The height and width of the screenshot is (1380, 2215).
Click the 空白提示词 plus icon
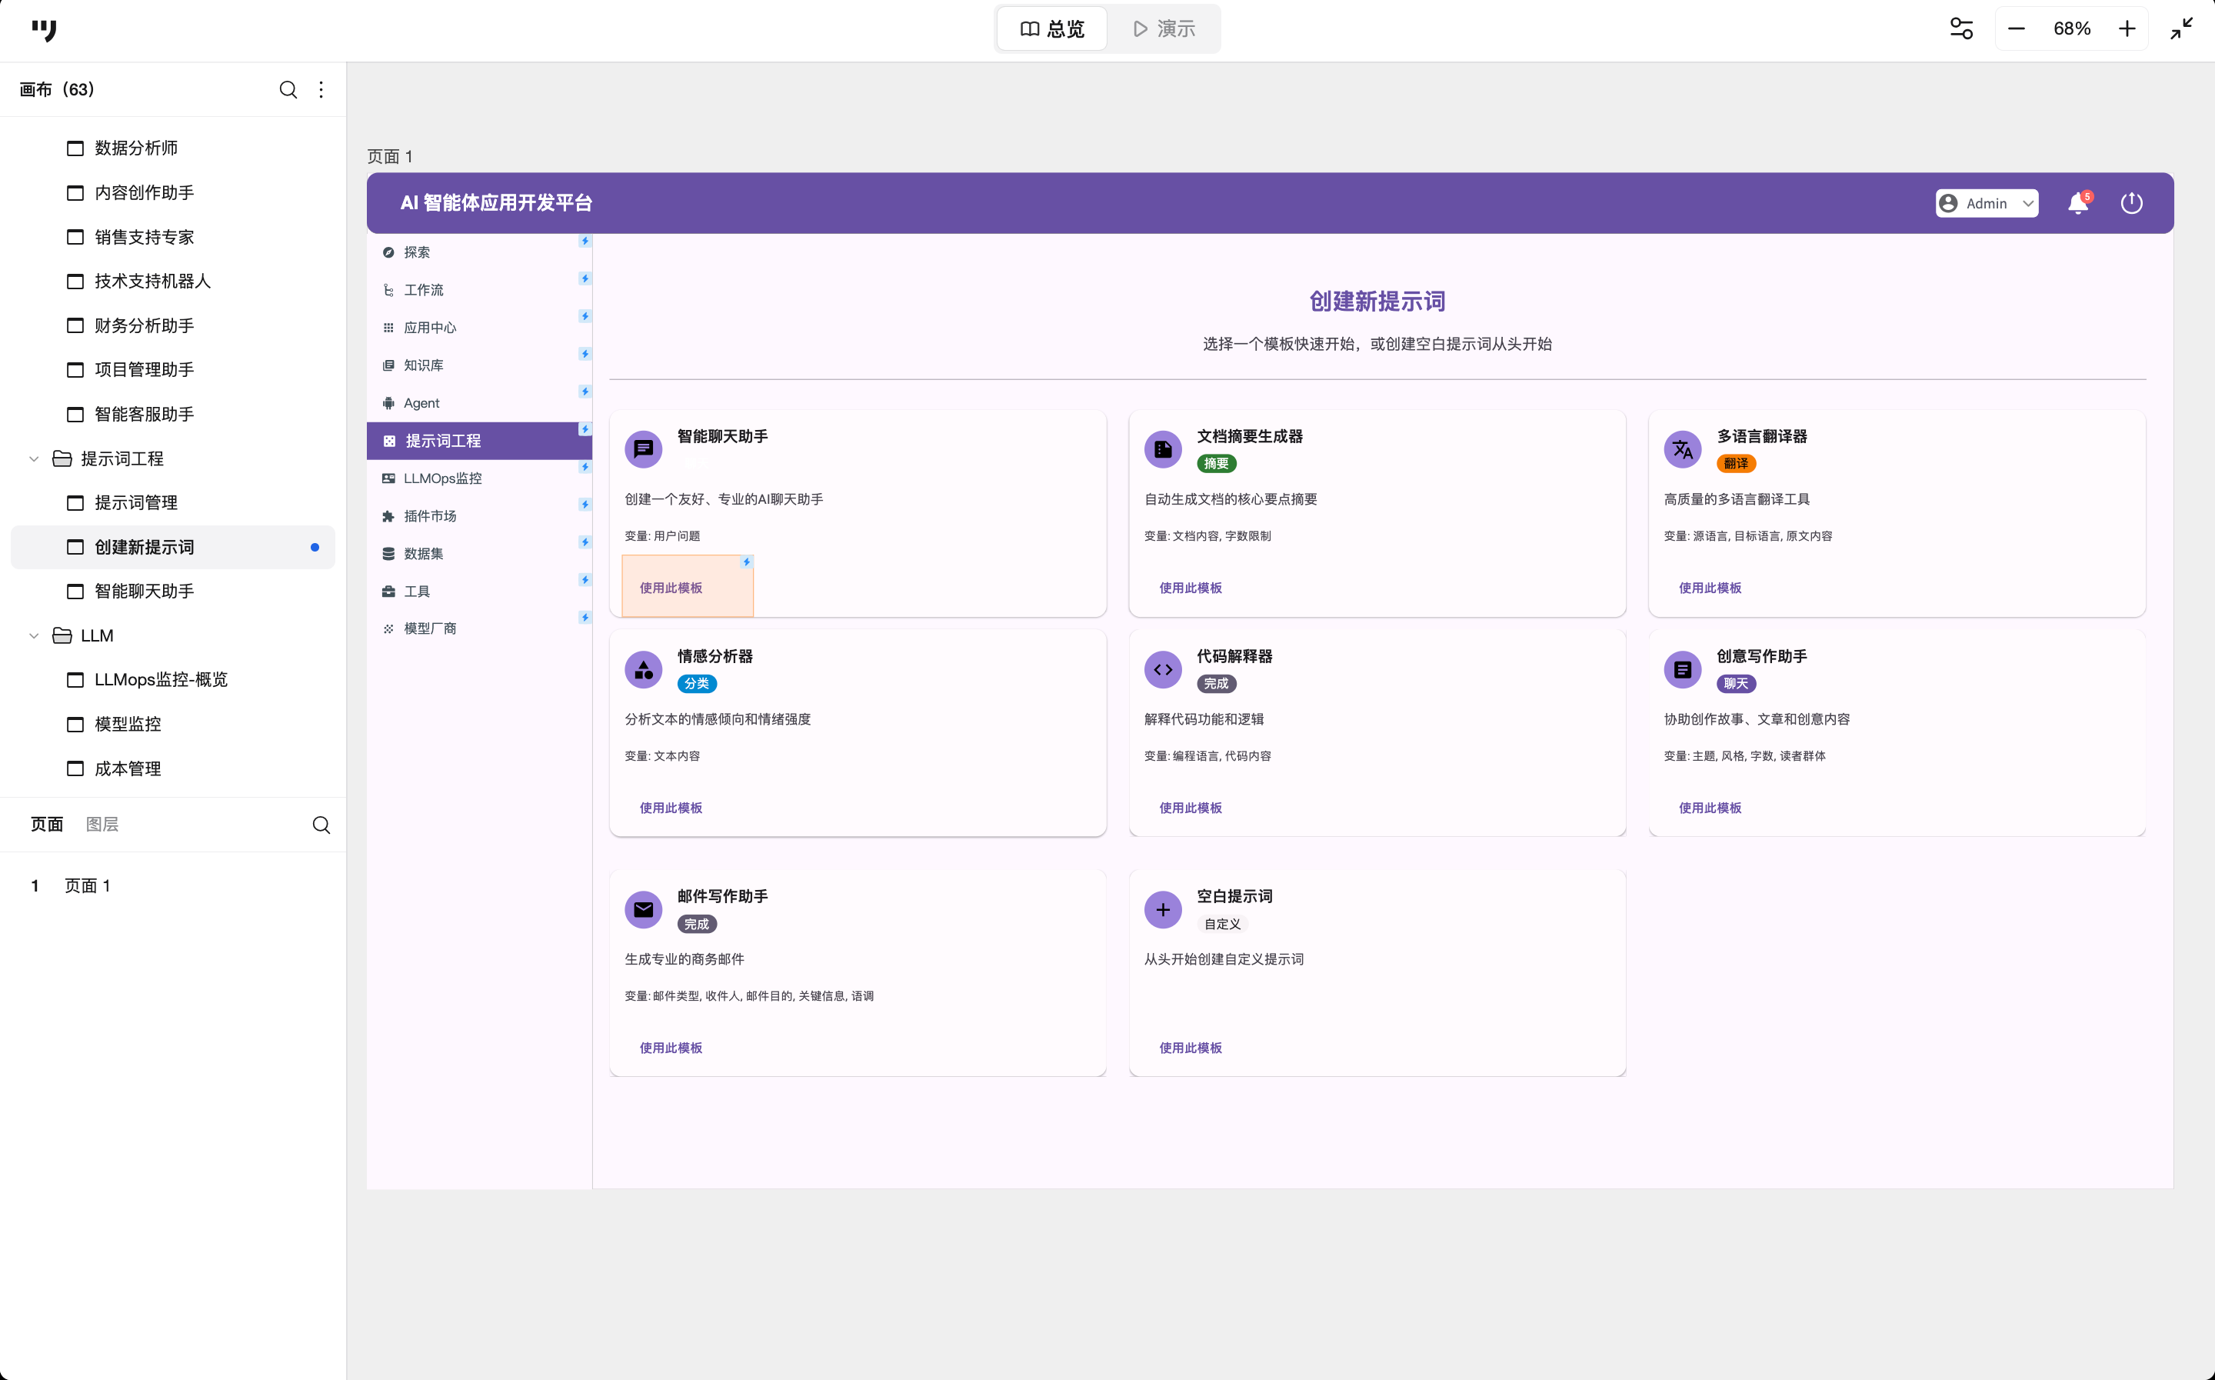pyautogui.click(x=1162, y=910)
